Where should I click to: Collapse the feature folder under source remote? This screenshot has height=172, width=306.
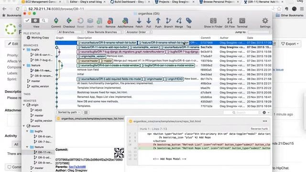(x=27, y=147)
